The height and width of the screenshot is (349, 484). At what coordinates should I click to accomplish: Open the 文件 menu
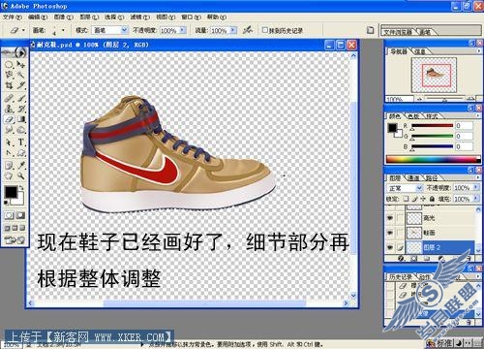pyautogui.click(x=13, y=16)
